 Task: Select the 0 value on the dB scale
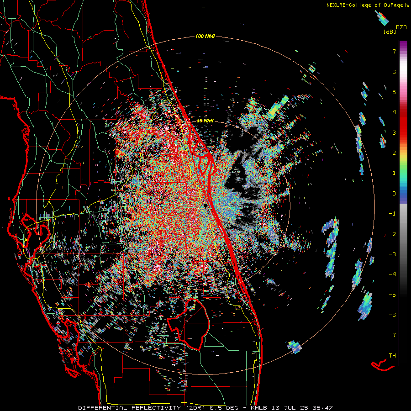[x=394, y=194]
